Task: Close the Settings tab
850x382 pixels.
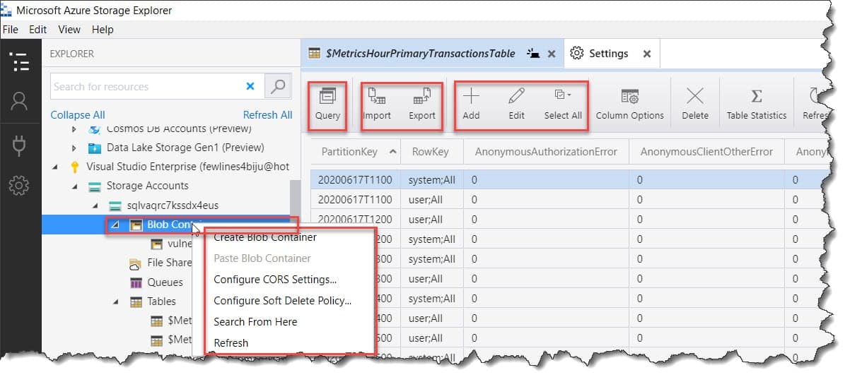Action: point(646,54)
